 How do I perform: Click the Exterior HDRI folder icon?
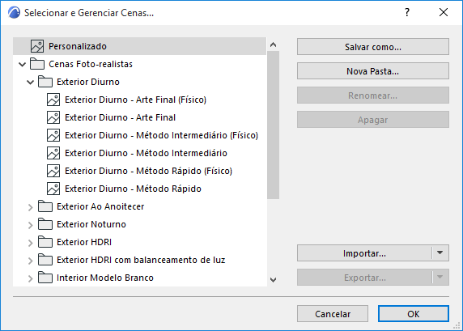tap(45, 242)
